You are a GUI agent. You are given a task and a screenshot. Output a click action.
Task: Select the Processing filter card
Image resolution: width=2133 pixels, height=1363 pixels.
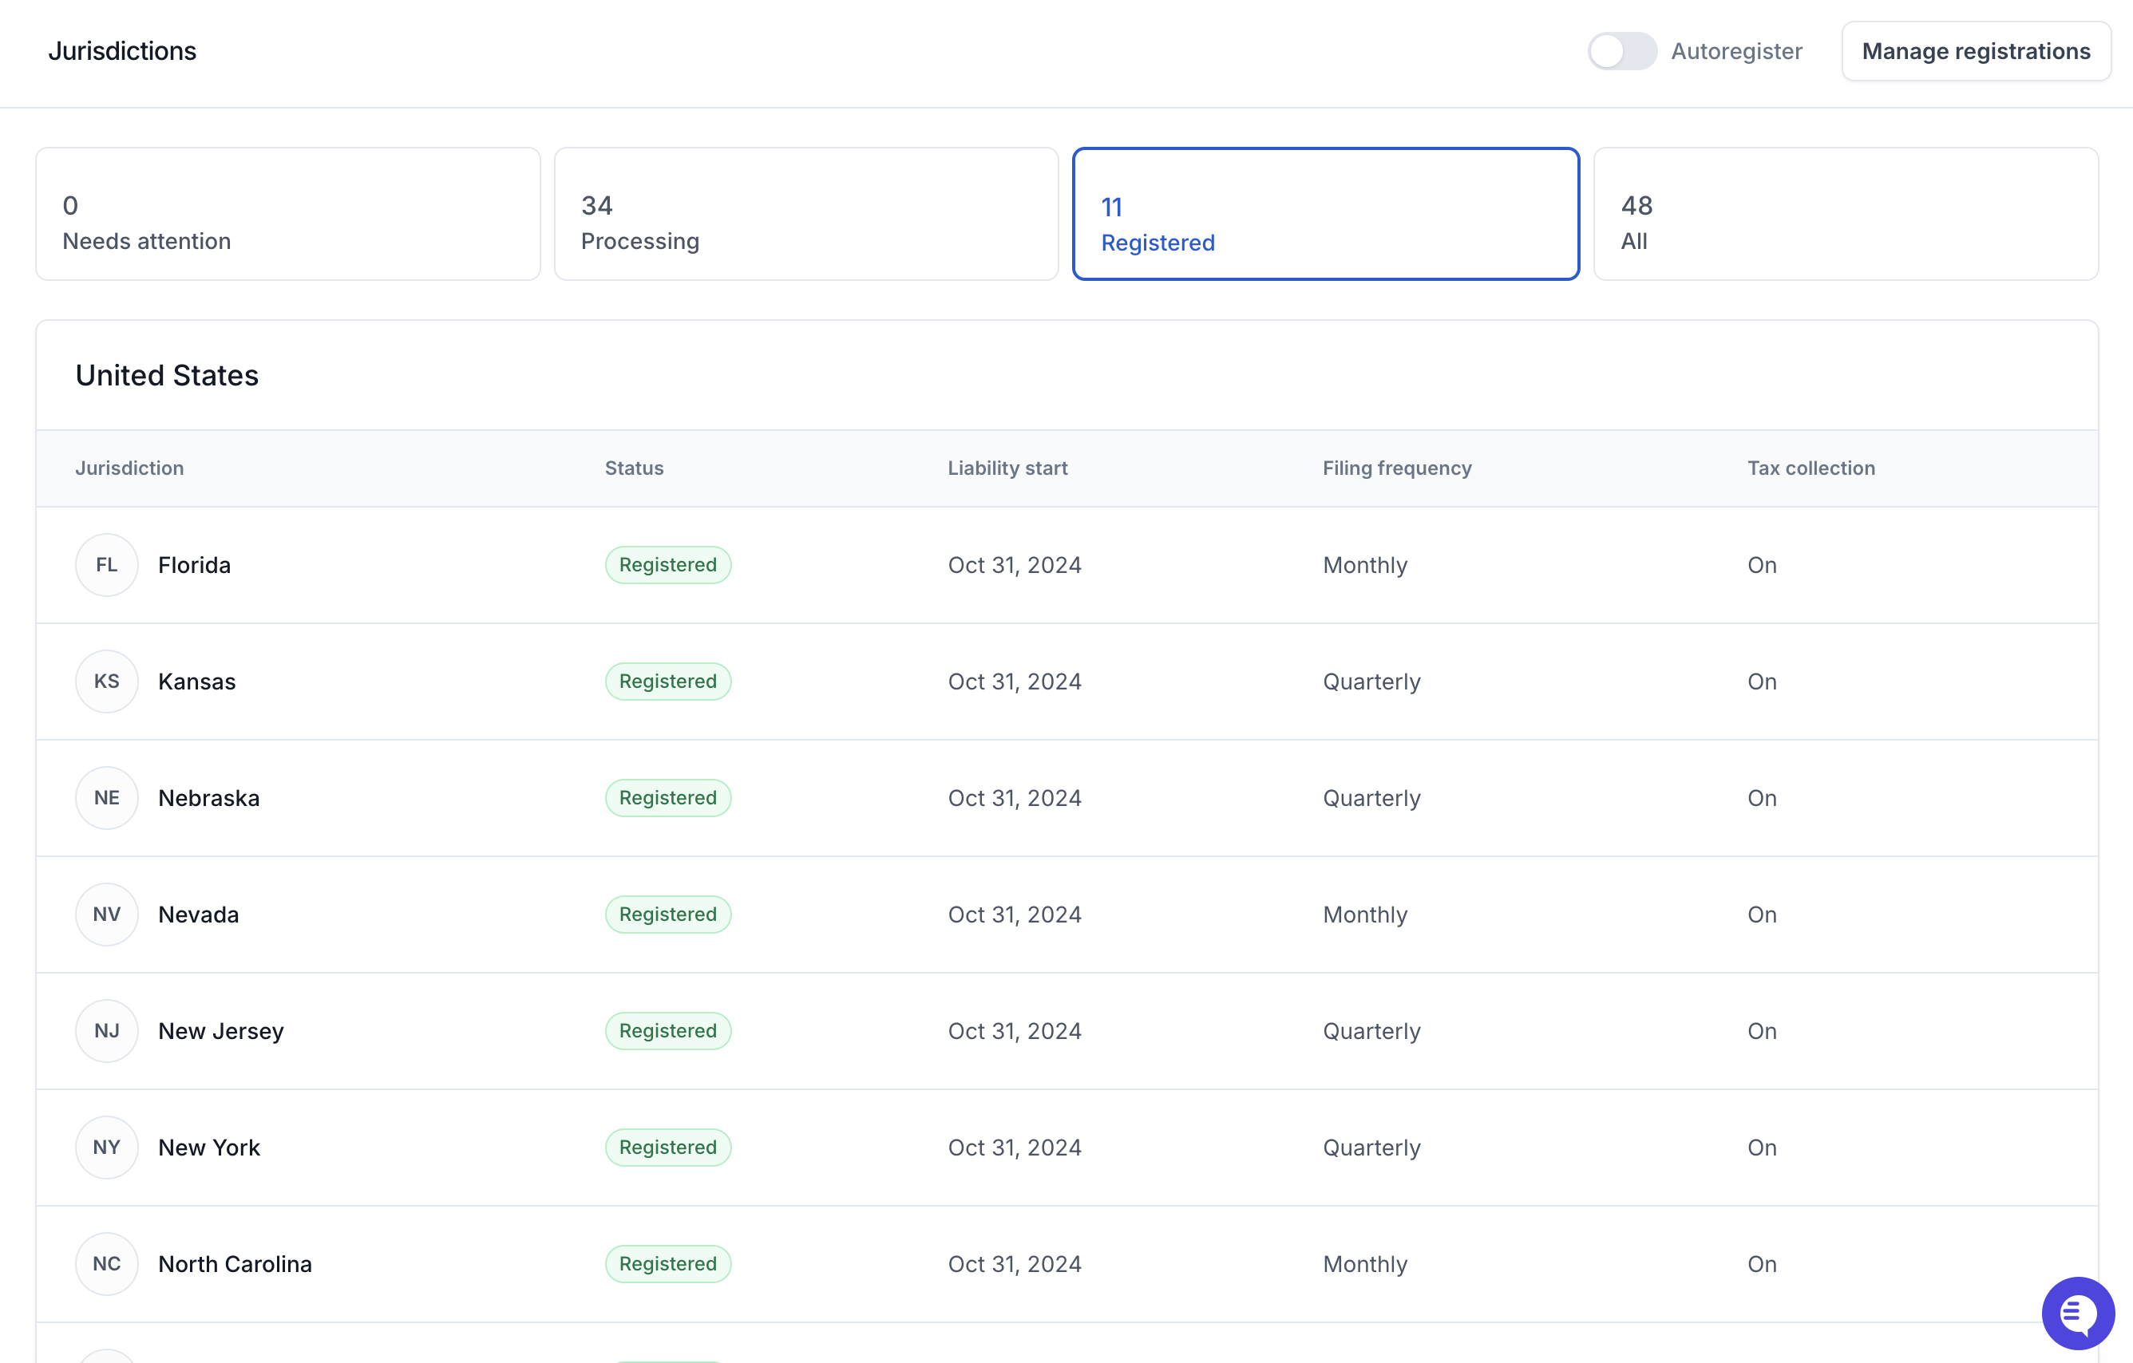click(x=806, y=213)
